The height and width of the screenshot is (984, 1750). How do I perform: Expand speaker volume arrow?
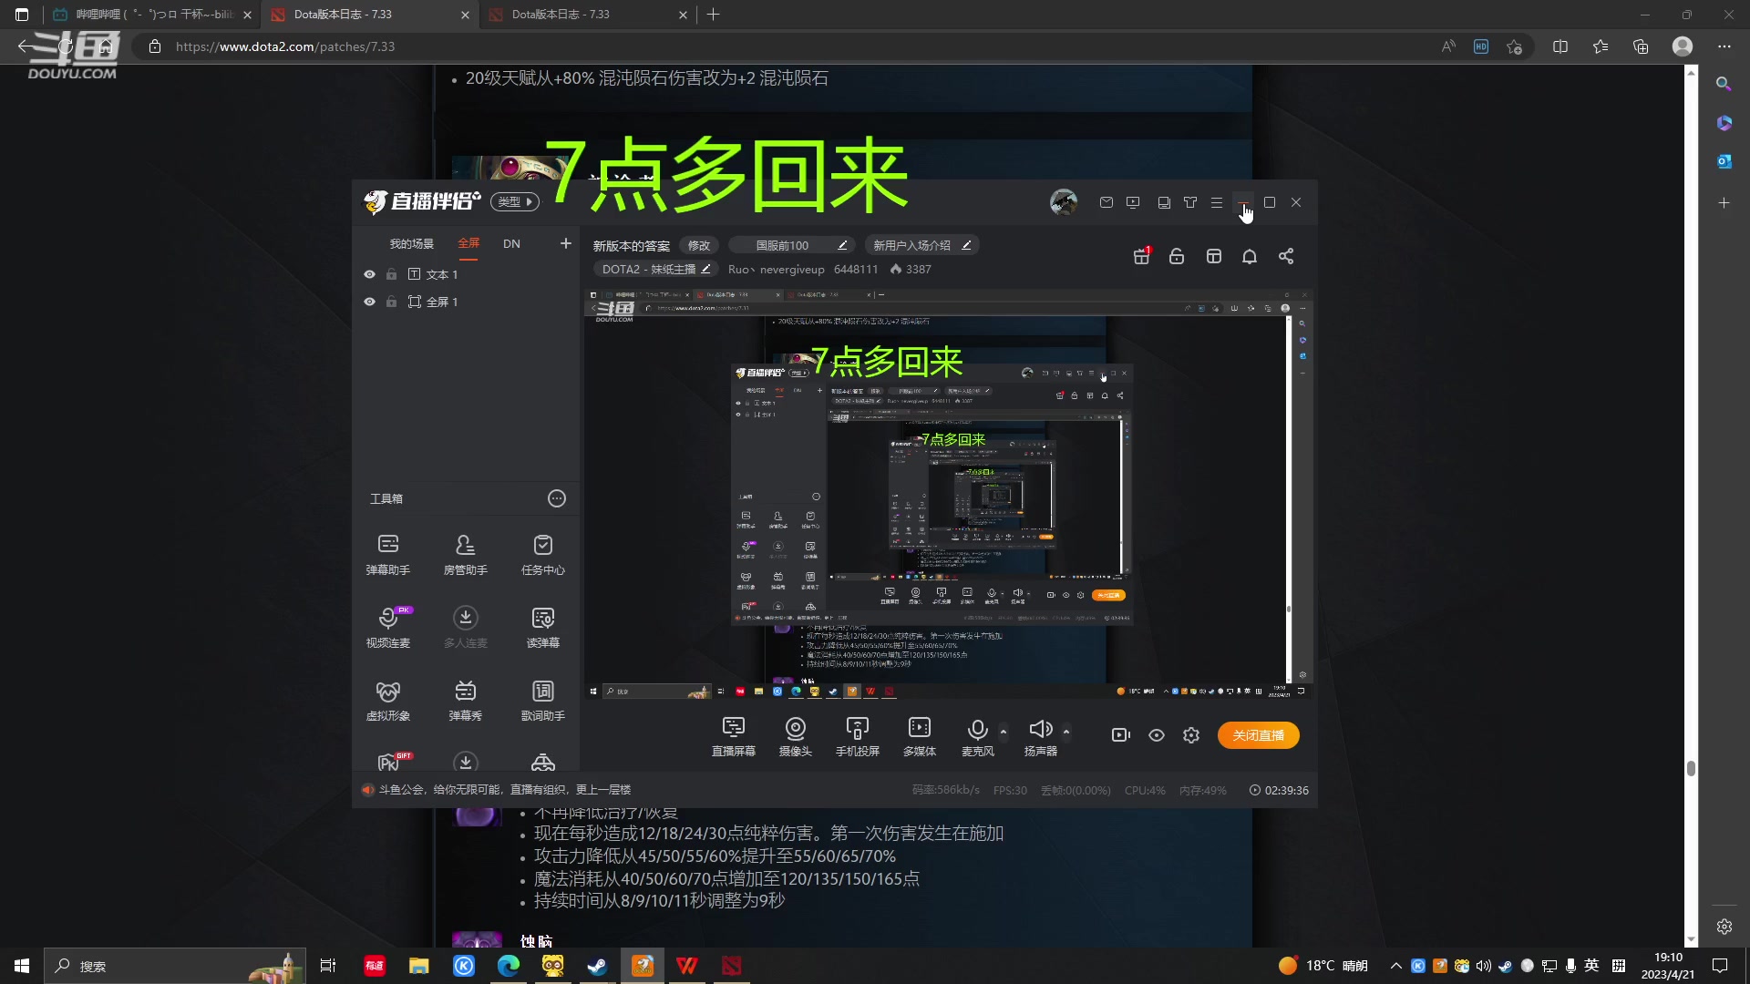point(1066,731)
